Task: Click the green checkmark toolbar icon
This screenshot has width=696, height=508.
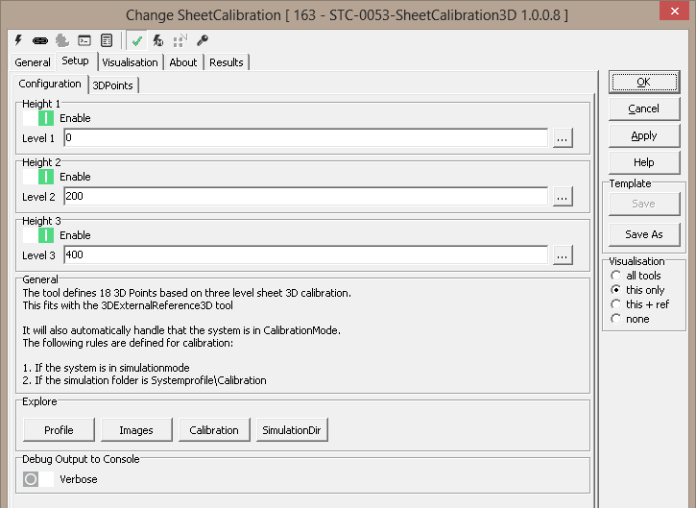Action: pos(137,40)
